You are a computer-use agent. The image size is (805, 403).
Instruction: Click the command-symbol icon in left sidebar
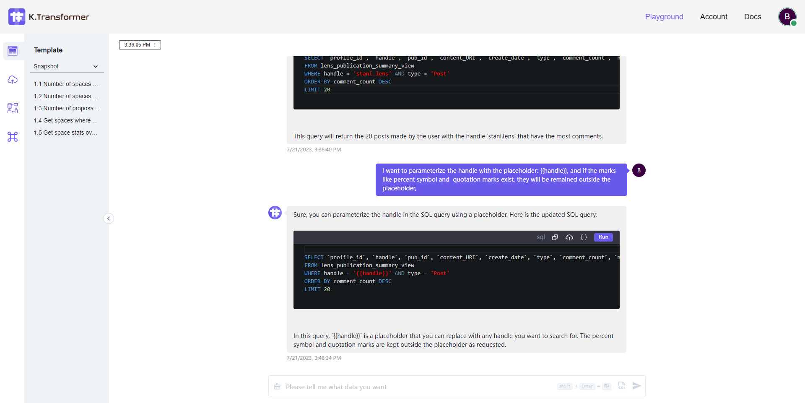[13, 137]
